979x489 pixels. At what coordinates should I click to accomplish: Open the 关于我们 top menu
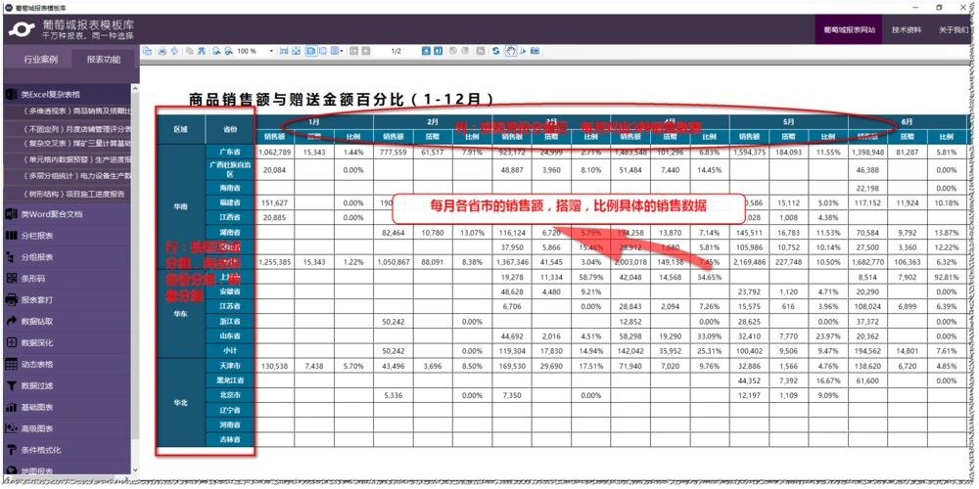tap(955, 29)
